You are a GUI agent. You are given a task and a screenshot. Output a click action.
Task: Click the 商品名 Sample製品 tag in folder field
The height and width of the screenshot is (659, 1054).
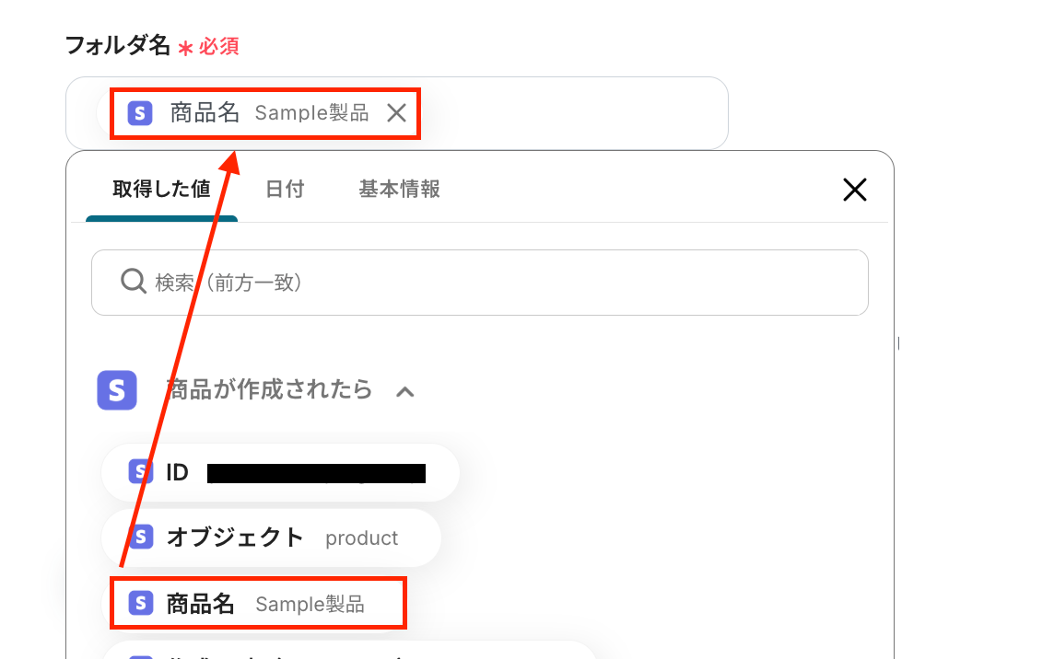tap(264, 113)
